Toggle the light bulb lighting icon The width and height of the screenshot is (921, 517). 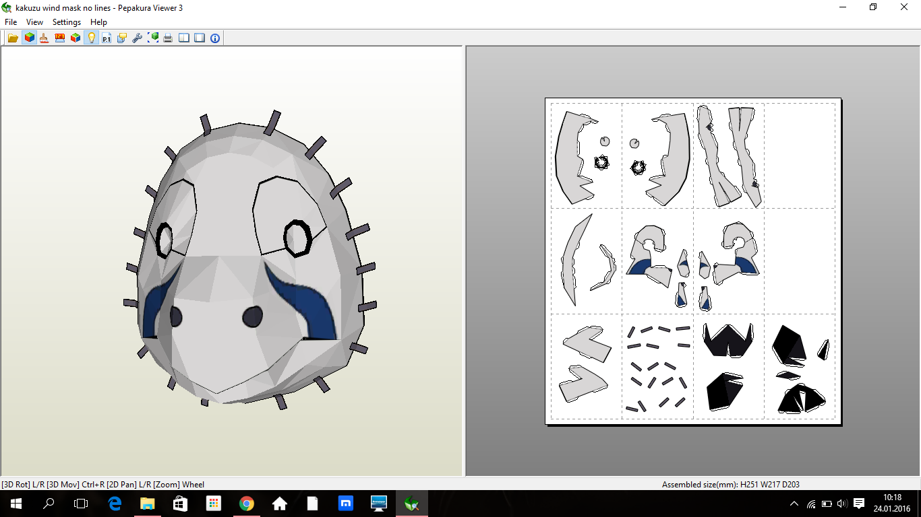tap(91, 38)
